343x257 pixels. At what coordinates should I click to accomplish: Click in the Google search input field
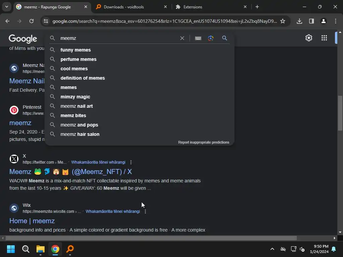click(x=118, y=38)
